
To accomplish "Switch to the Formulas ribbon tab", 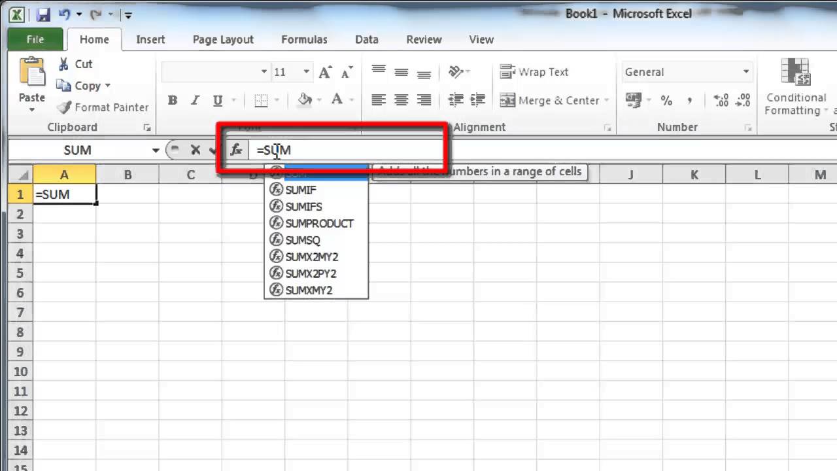I will point(303,39).
